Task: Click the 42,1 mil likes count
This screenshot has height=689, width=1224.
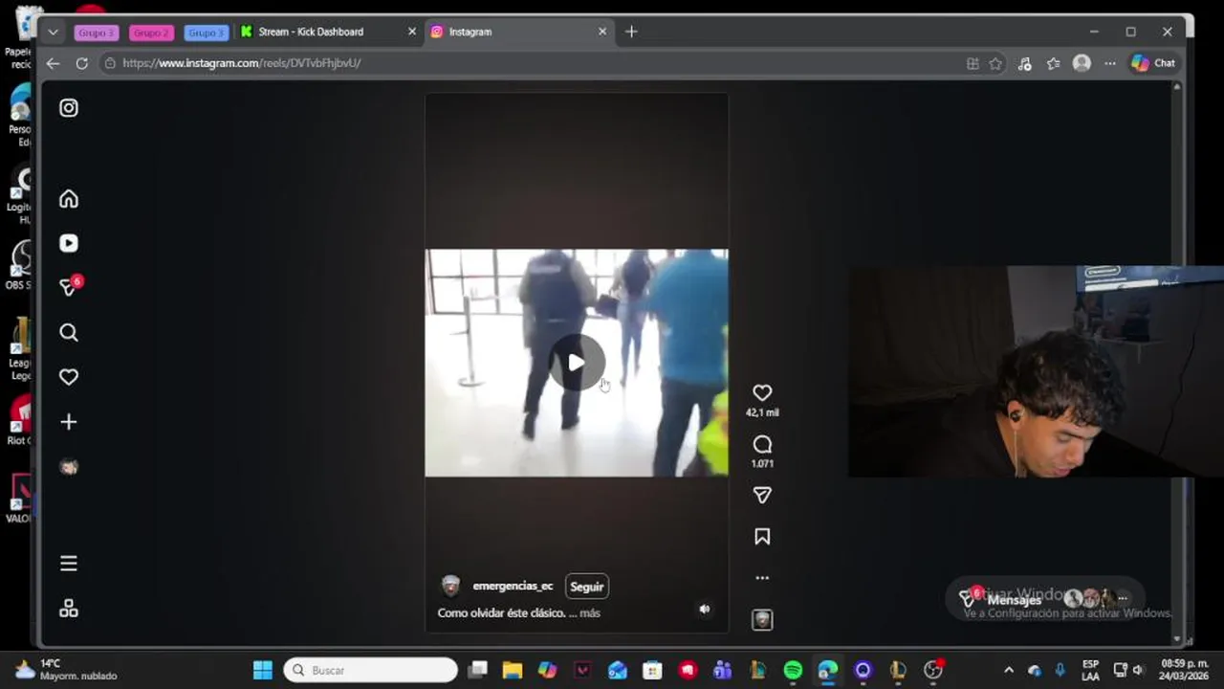Action: coord(762,412)
